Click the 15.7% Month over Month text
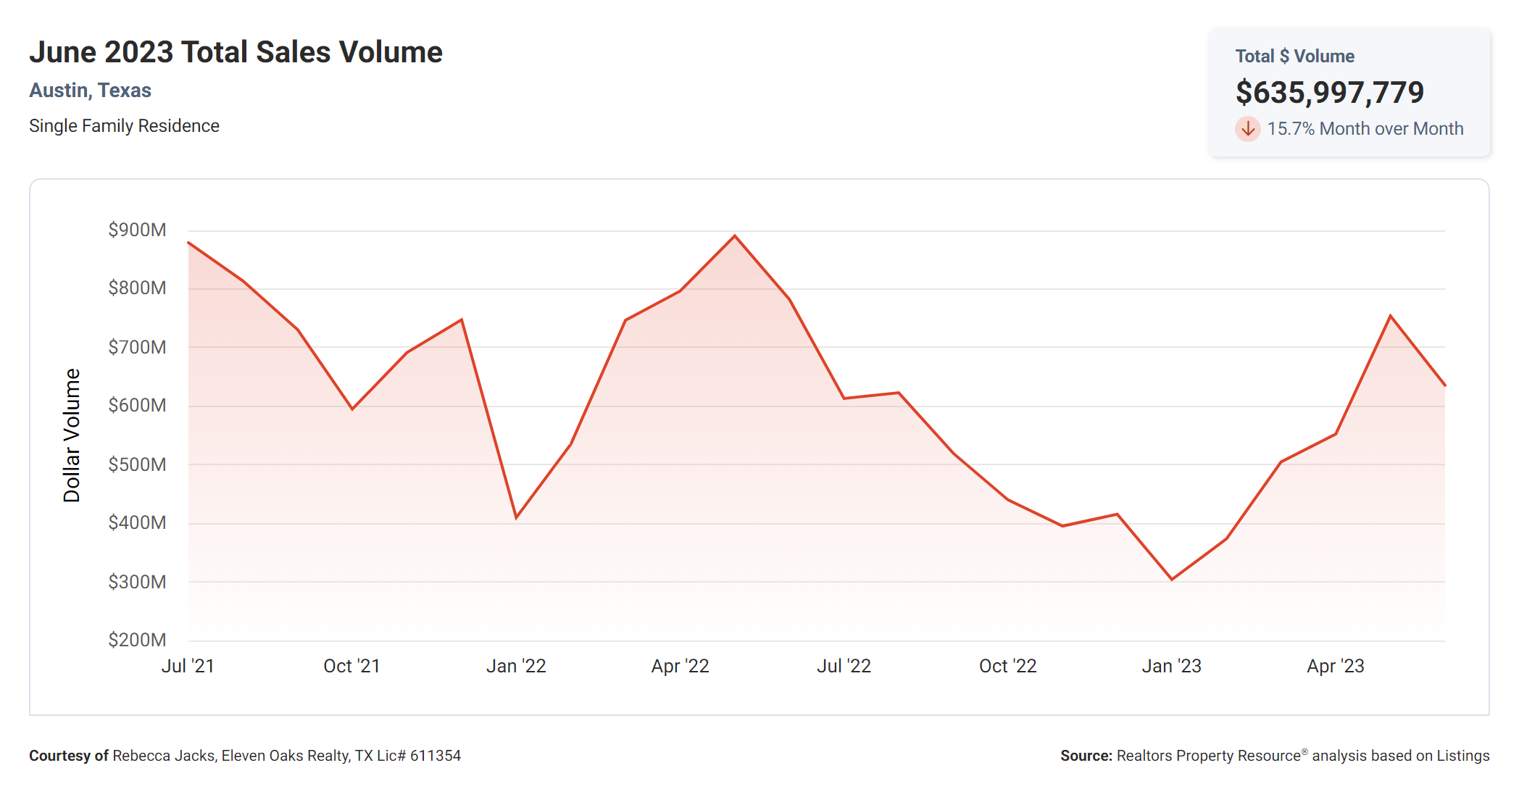Image resolution: width=1519 pixels, height=797 pixels. pyautogui.click(x=1365, y=129)
